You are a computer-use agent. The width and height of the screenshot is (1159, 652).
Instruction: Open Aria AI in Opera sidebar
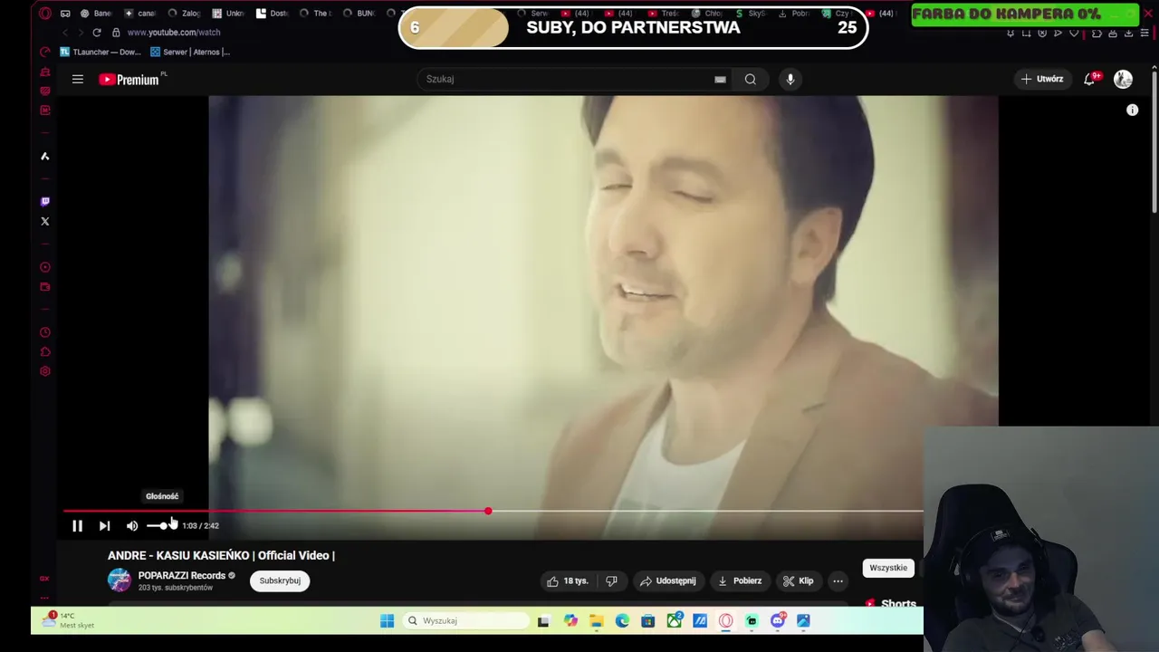click(x=45, y=156)
